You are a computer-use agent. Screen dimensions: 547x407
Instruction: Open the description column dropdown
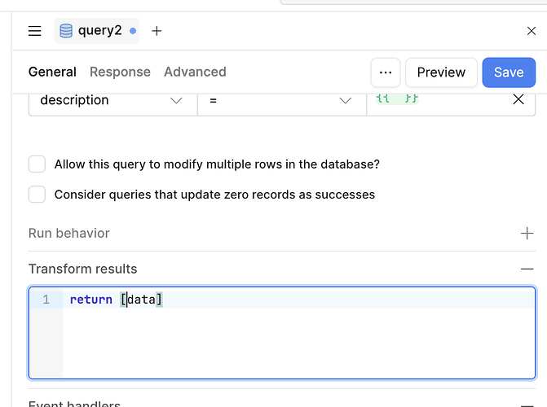coord(112,100)
